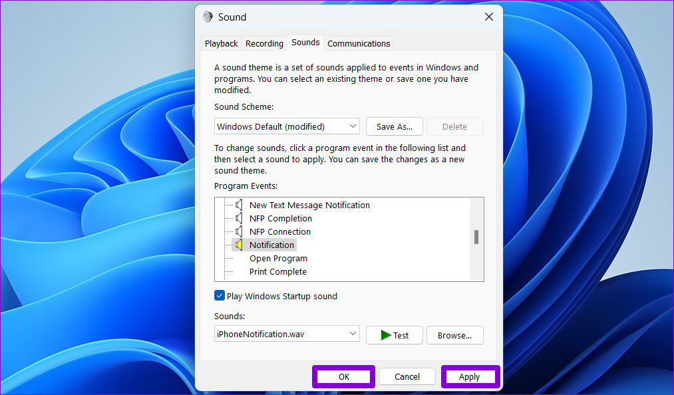Select New Text Message Notification event
This screenshot has height=395, width=674.
309,205
